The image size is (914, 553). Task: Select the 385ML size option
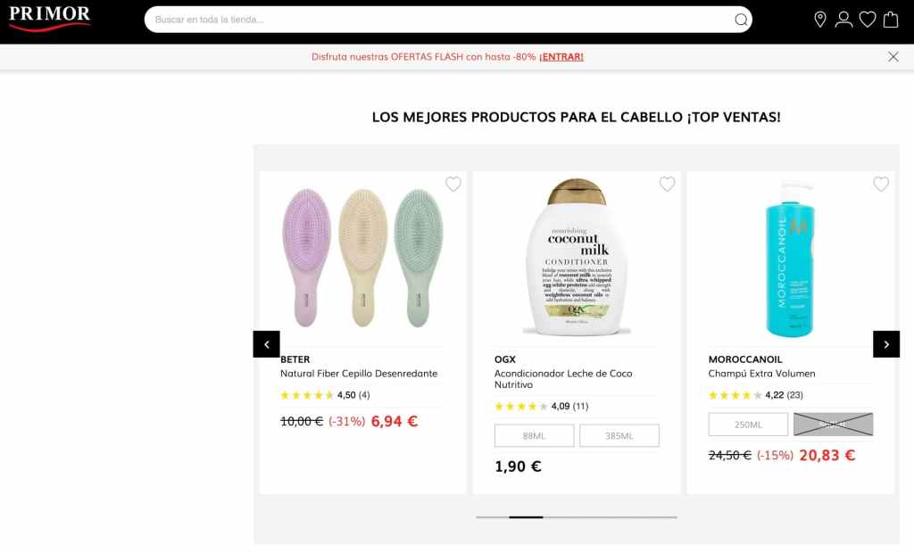619,436
